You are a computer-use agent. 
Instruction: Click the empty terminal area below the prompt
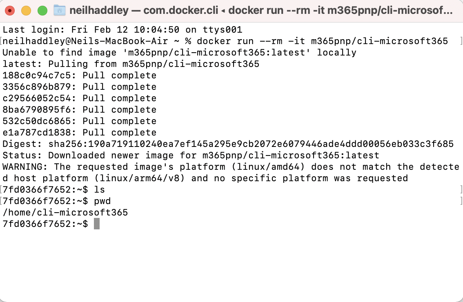(231, 265)
